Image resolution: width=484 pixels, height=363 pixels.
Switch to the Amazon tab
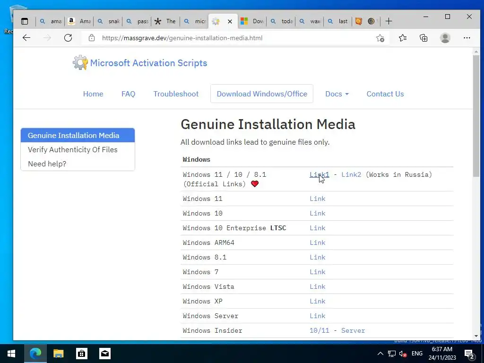79,21
